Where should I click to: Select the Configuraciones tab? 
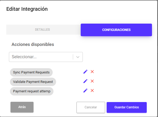[x=116, y=30]
